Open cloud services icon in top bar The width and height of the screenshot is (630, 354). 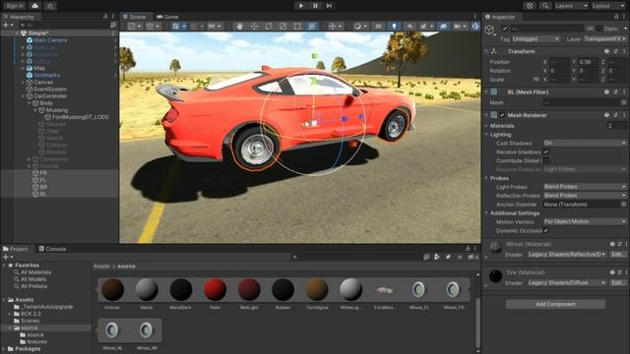pos(35,6)
